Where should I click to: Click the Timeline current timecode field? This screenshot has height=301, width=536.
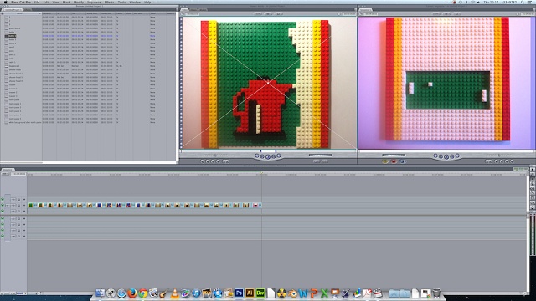[18, 174]
